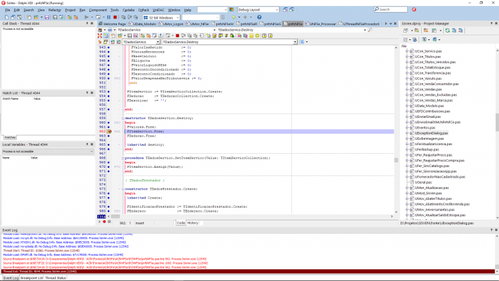Screen dimensions: 499x281
Task: Stop the program with the red stop button
Action: coord(115,17)
